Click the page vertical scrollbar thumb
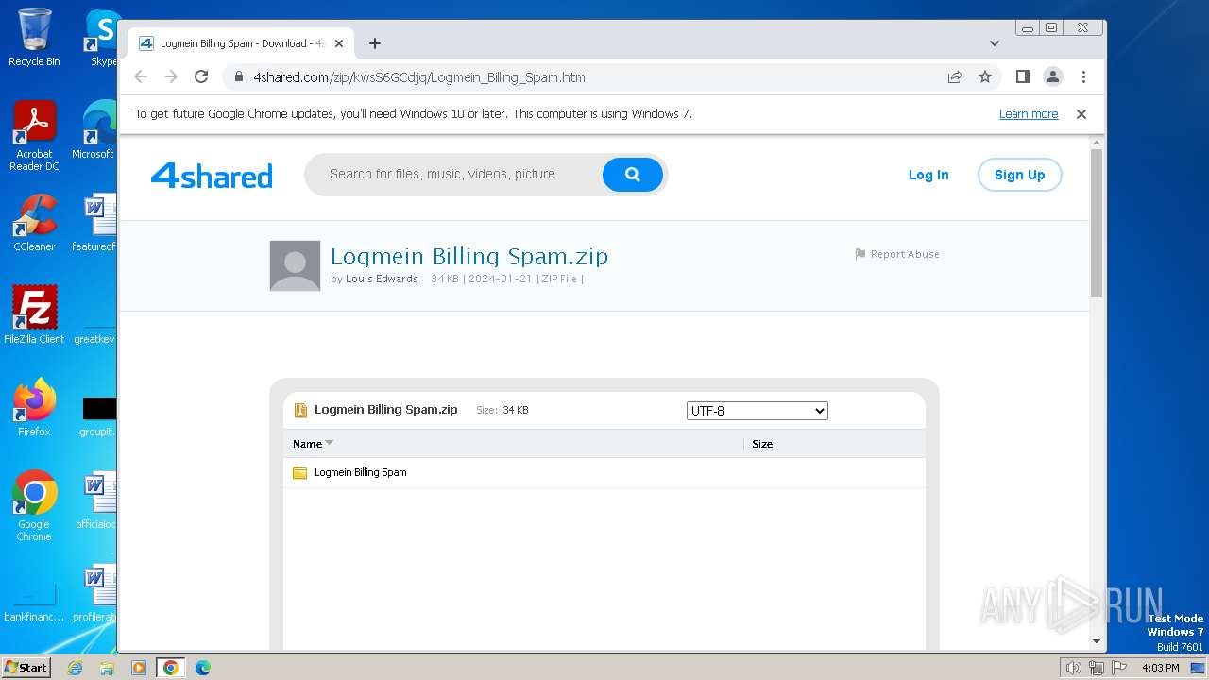 coord(1097,222)
